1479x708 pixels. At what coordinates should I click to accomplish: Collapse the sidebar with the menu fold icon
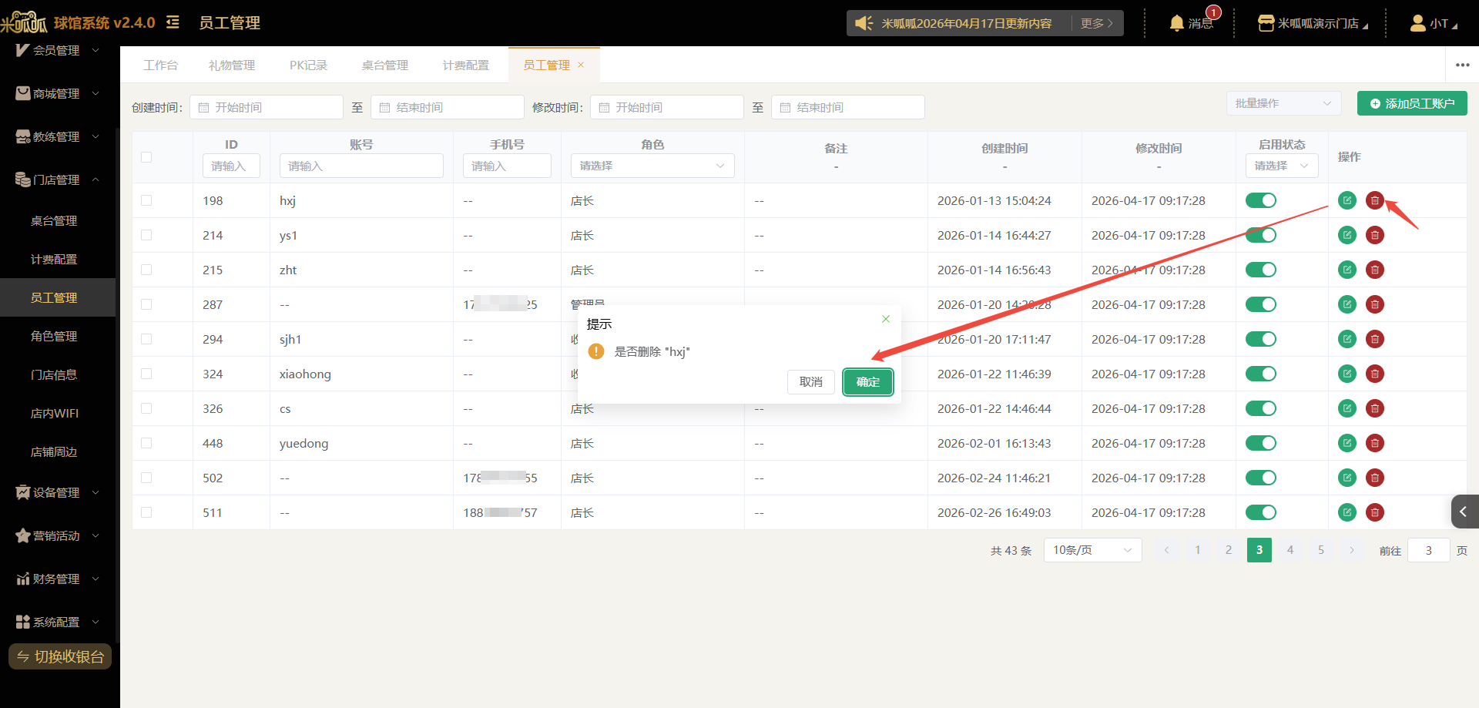(173, 22)
